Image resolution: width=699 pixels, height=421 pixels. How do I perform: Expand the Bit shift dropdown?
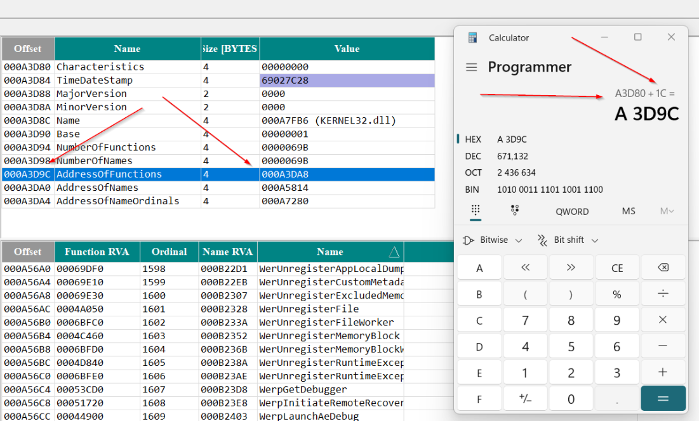click(x=568, y=240)
